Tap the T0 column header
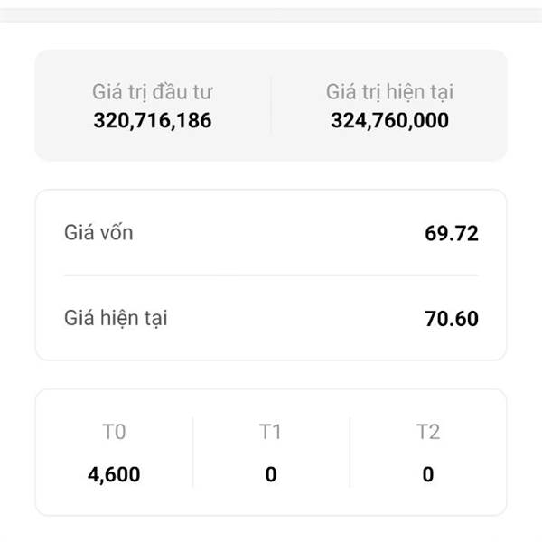This screenshot has height=542, width=542. click(x=114, y=432)
